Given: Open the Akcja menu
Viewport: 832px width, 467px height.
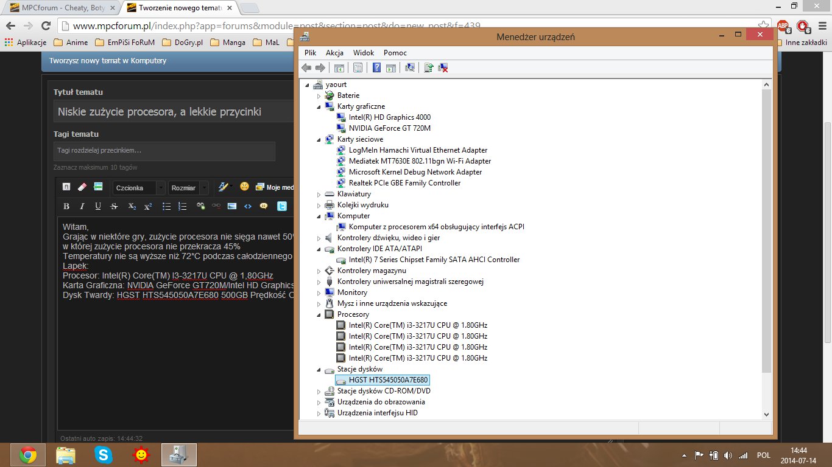Looking at the screenshot, I should pyautogui.click(x=334, y=53).
